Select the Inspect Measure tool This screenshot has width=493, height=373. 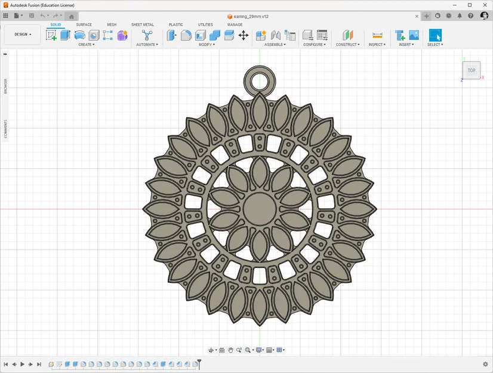click(377, 35)
